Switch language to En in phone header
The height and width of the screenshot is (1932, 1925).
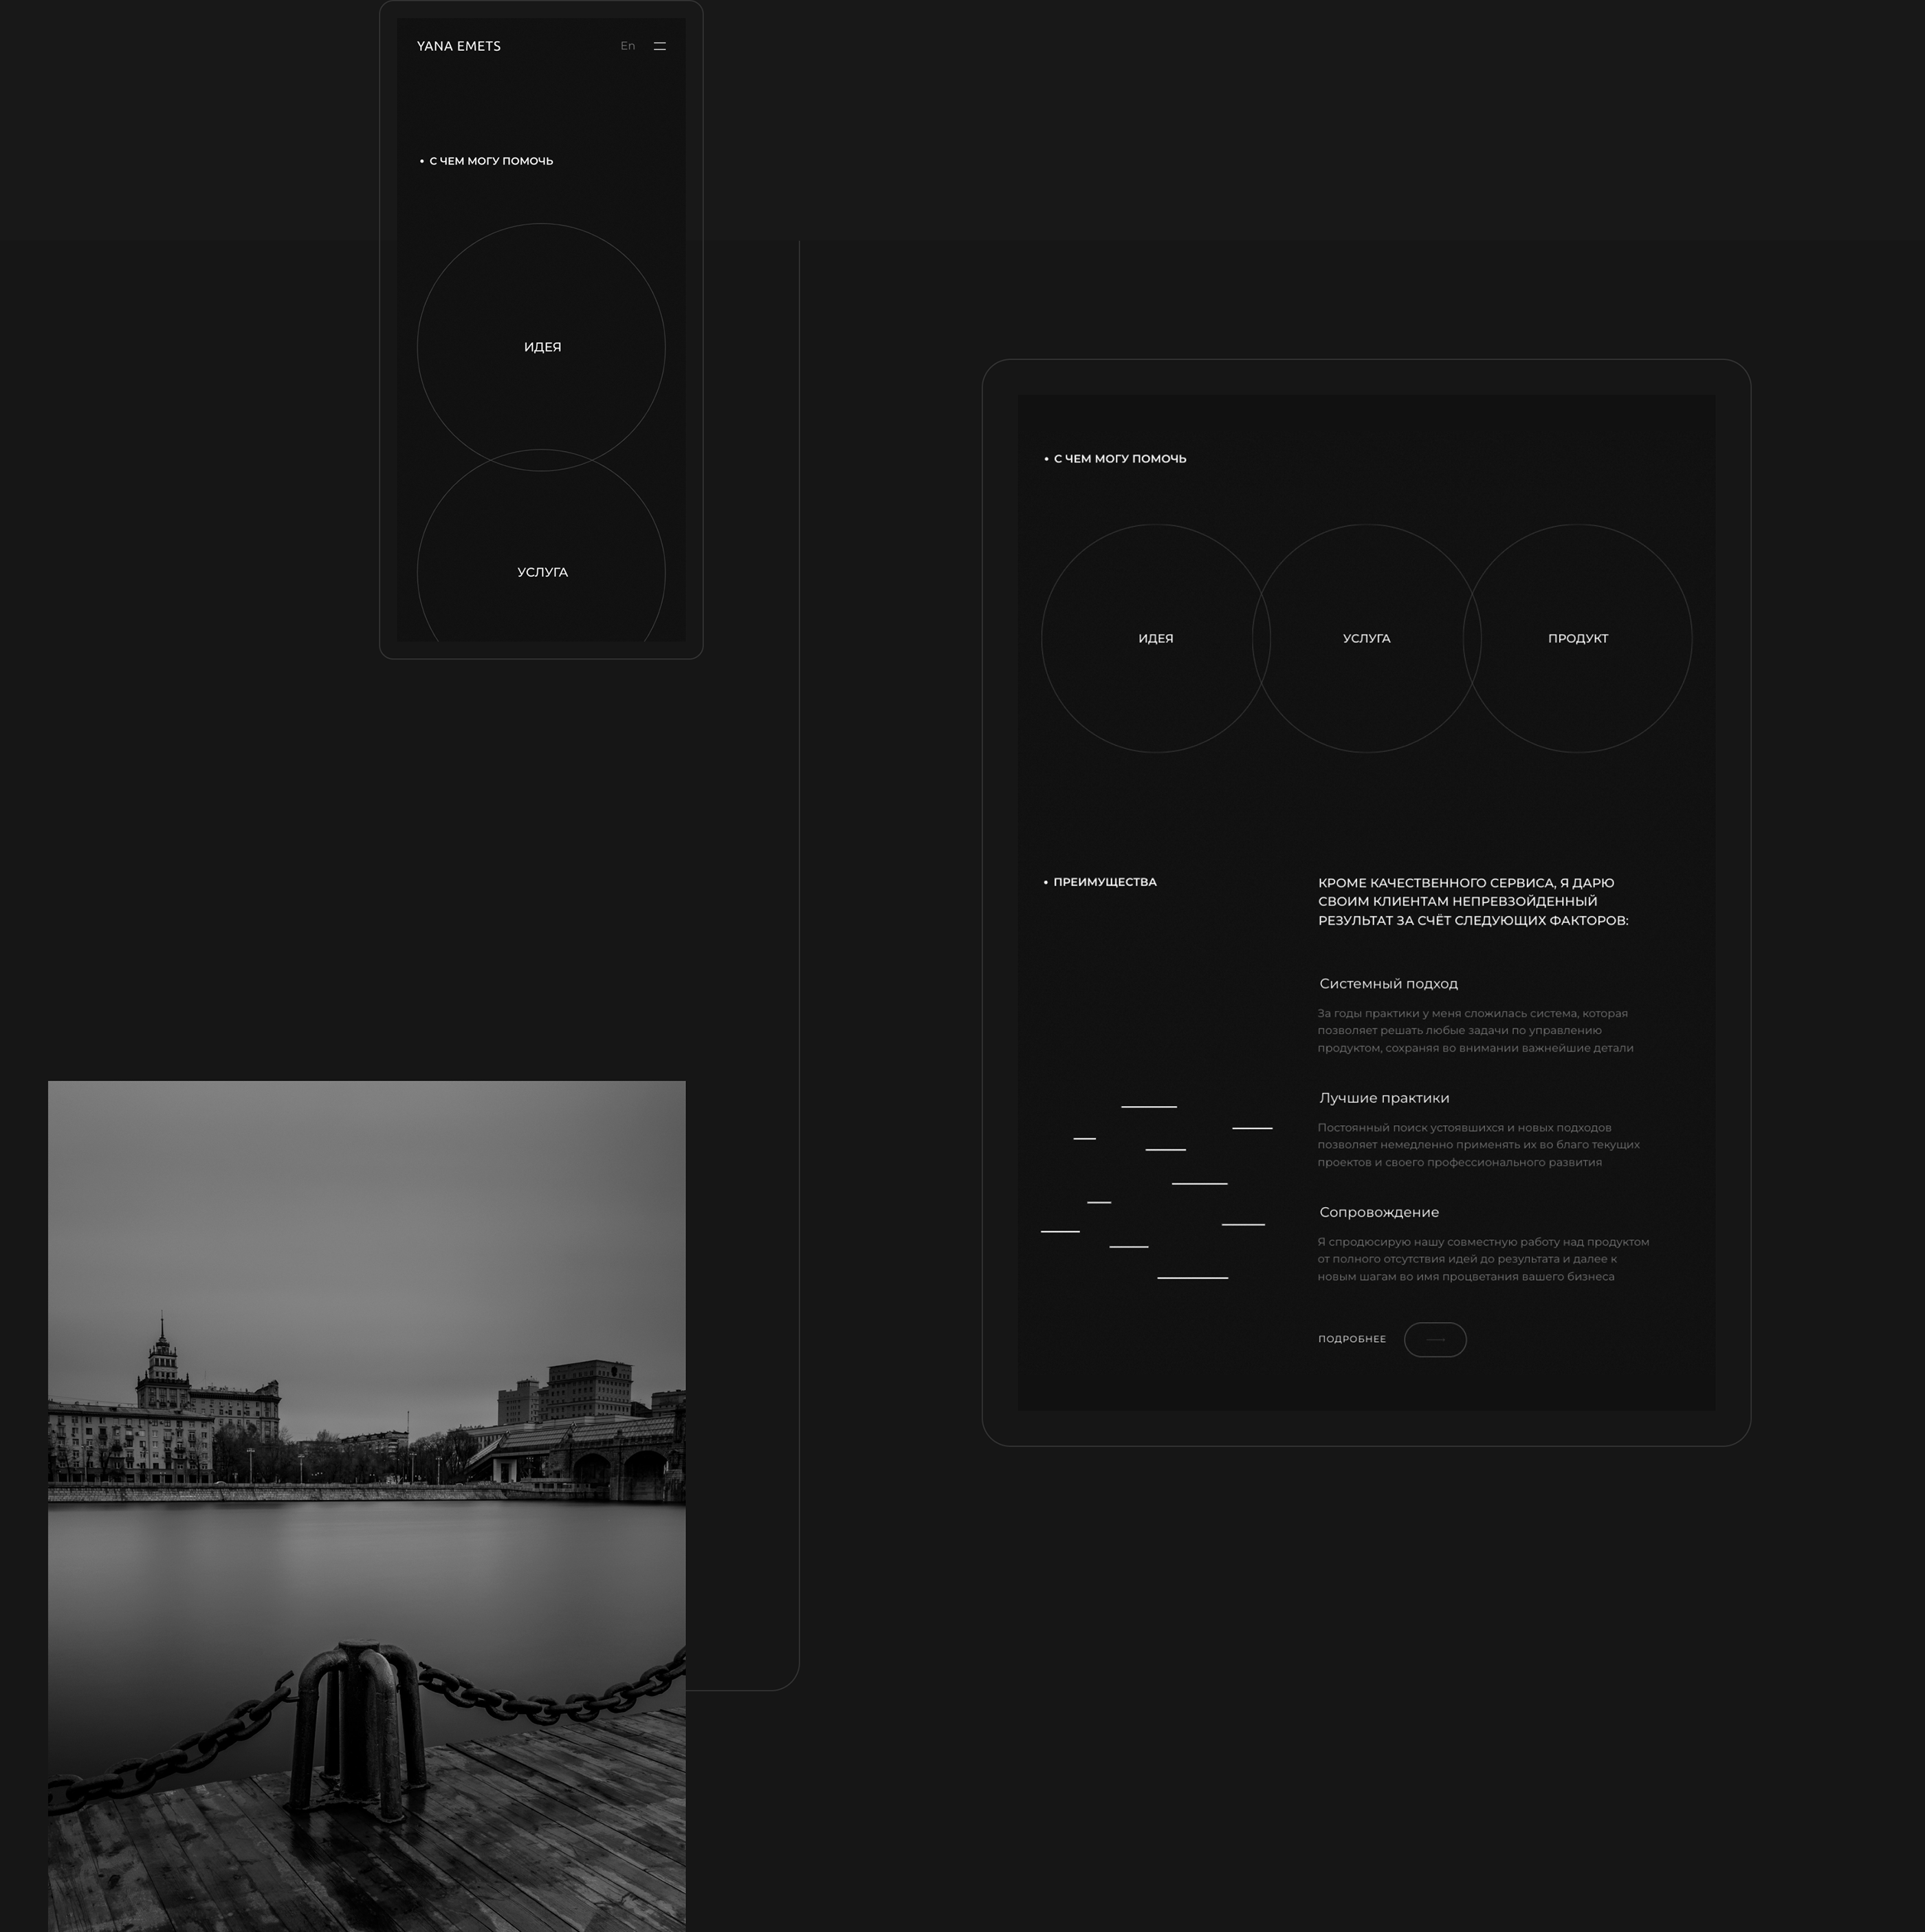(627, 46)
